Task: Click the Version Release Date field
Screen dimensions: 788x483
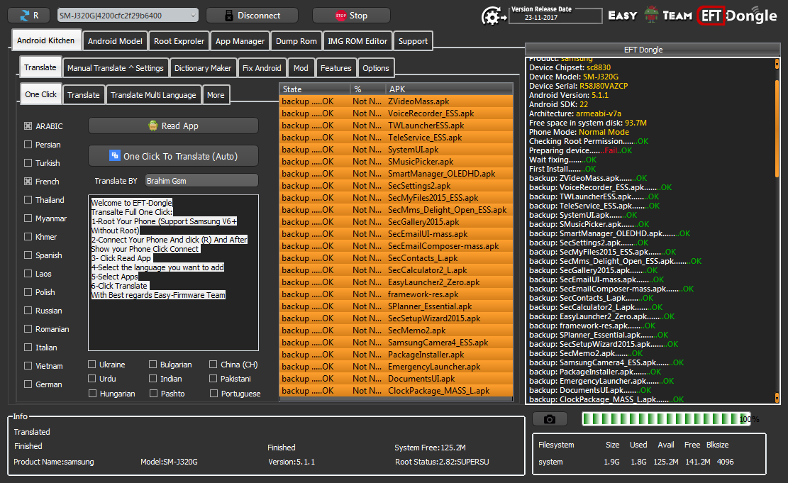Action: coord(555,16)
